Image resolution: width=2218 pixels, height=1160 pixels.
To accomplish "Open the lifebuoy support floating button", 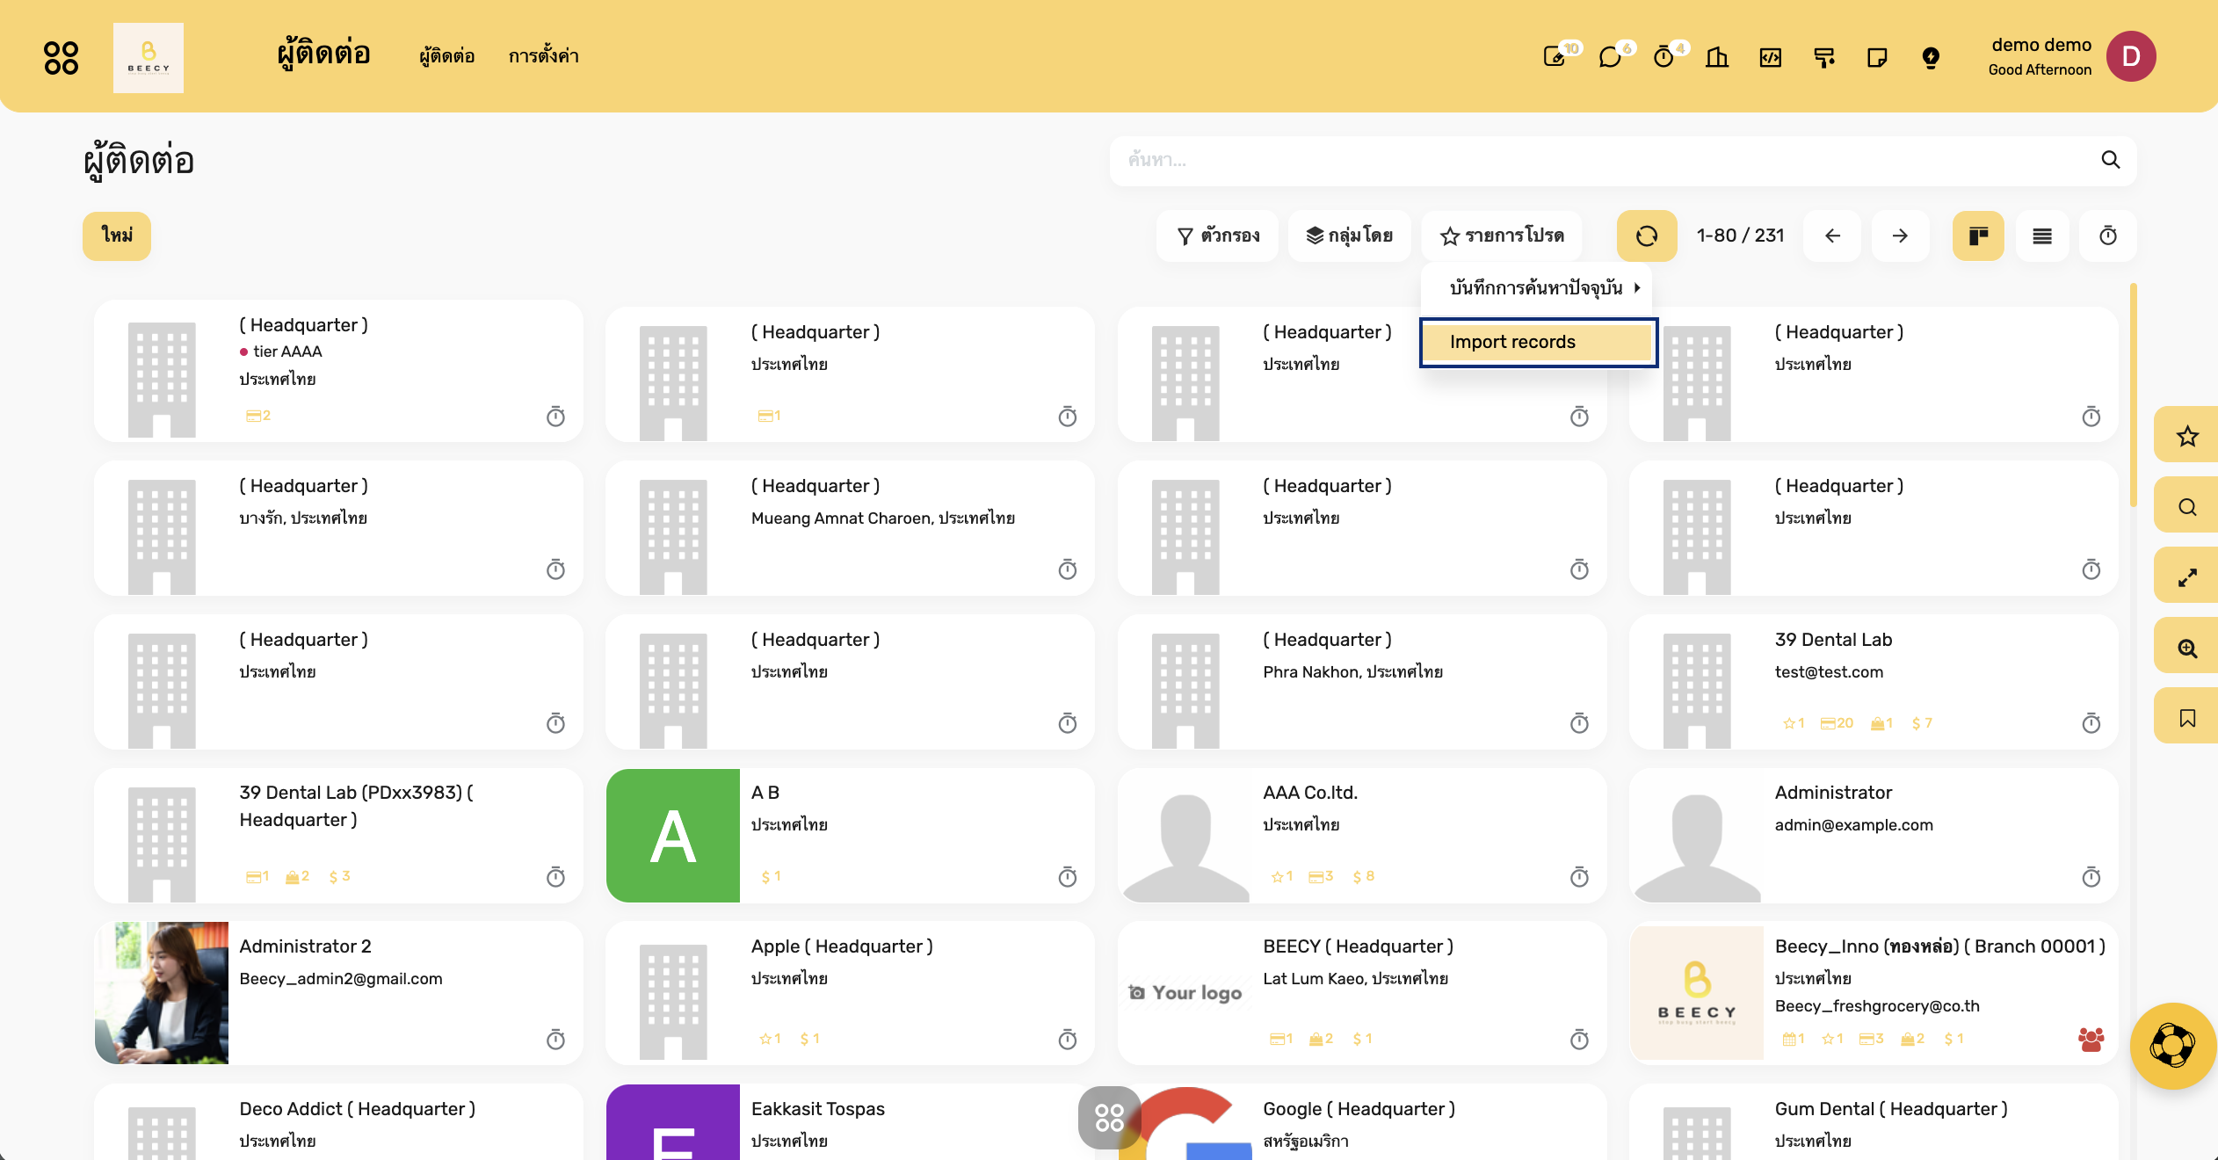I will [2172, 1046].
